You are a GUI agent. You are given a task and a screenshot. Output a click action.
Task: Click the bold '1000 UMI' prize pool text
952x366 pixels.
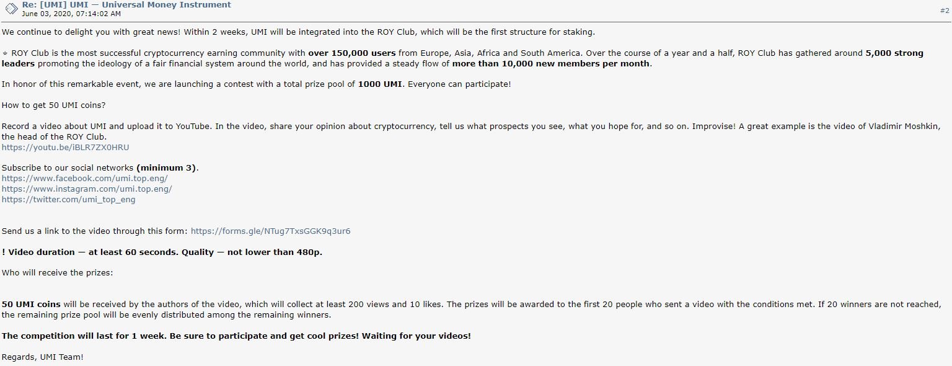tap(380, 84)
